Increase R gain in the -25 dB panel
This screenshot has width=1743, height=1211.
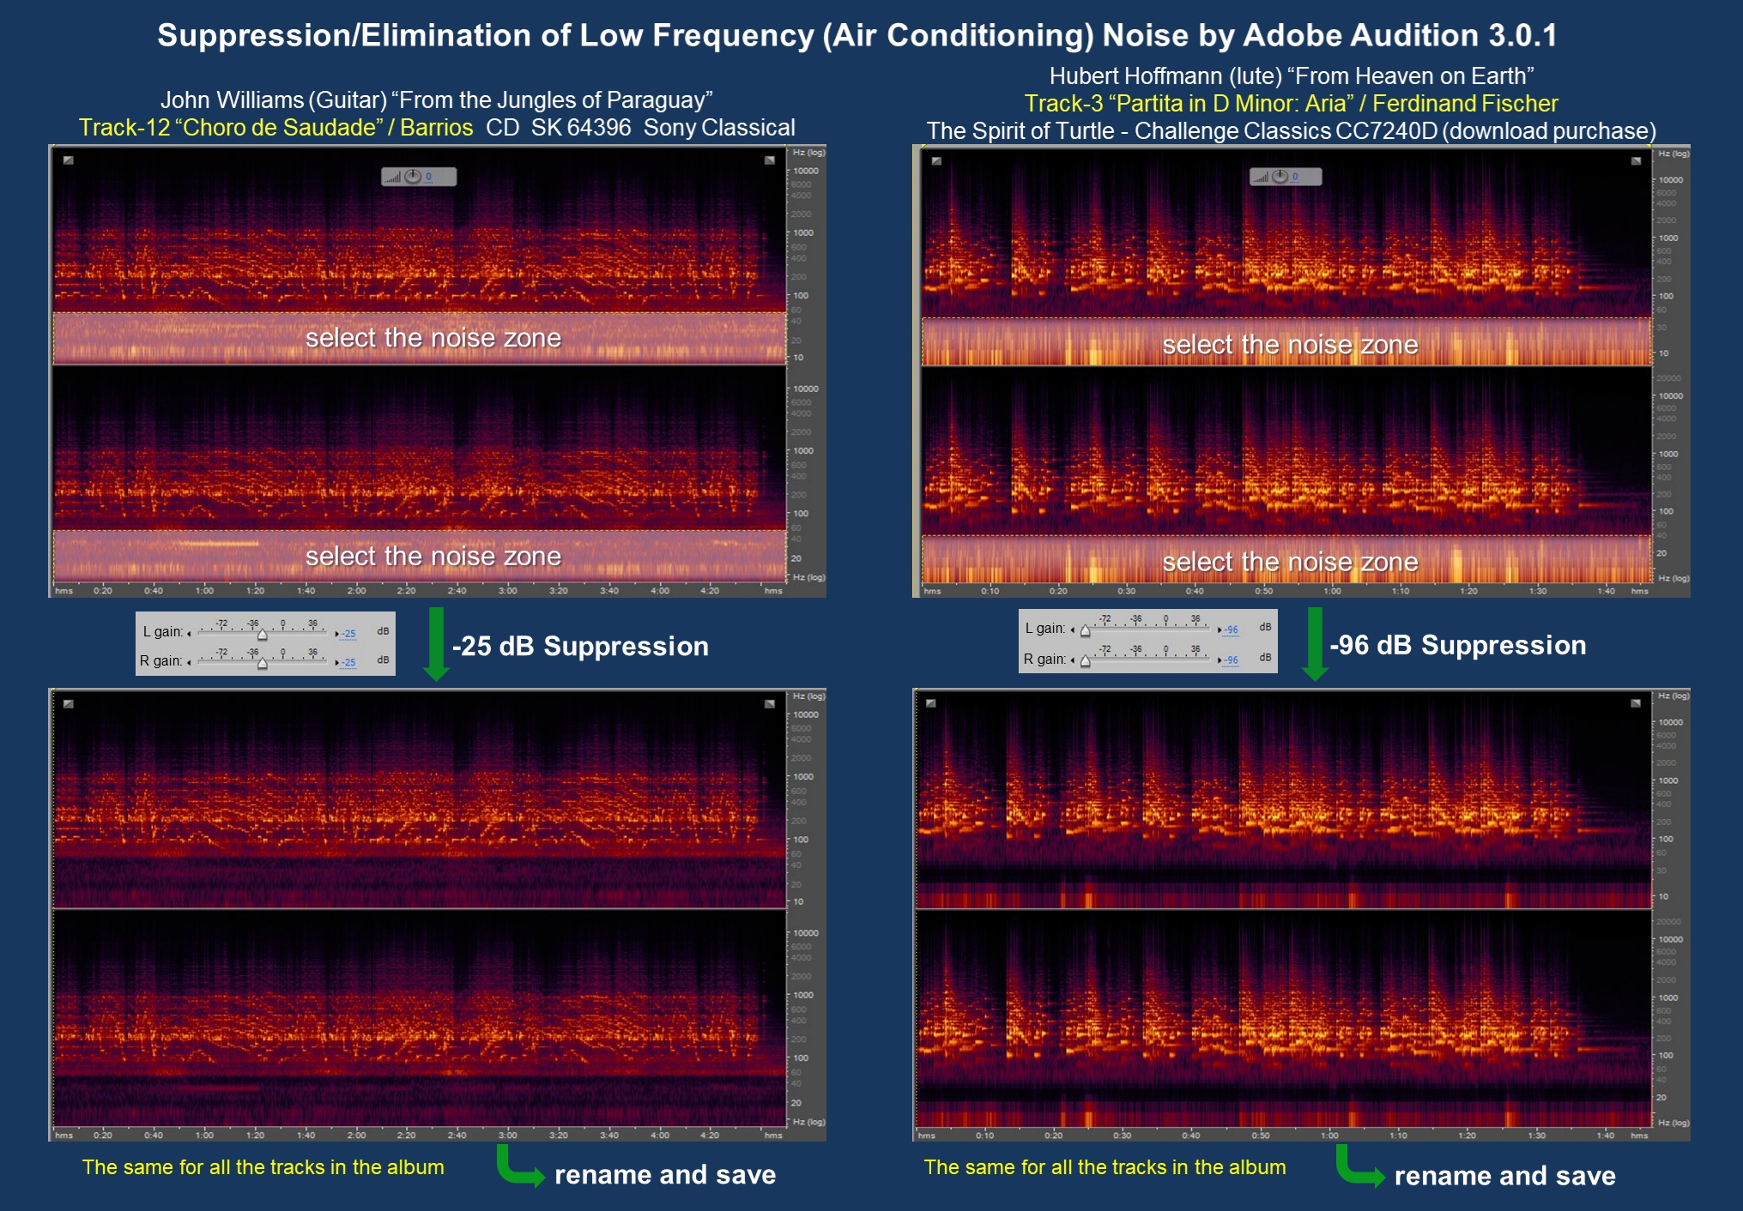click(336, 662)
